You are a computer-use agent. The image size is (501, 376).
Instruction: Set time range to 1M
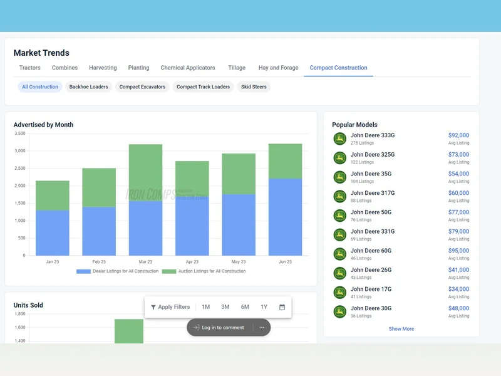[206, 307]
